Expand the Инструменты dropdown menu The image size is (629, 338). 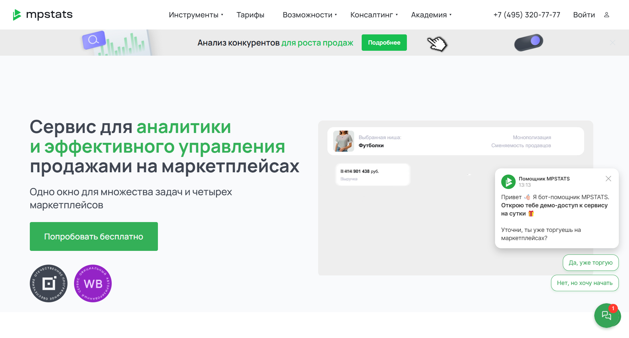click(196, 15)
